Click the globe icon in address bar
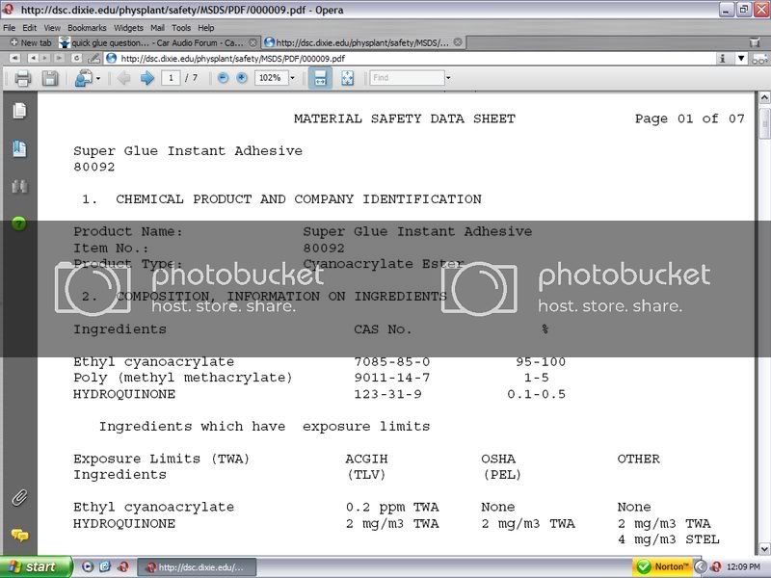771x578 pixels. click(111, 58)
